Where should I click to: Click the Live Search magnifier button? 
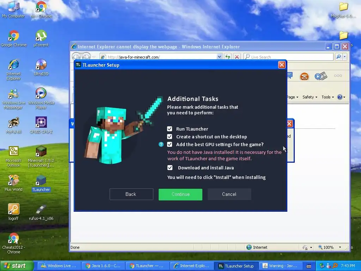[x=338, y=56]
